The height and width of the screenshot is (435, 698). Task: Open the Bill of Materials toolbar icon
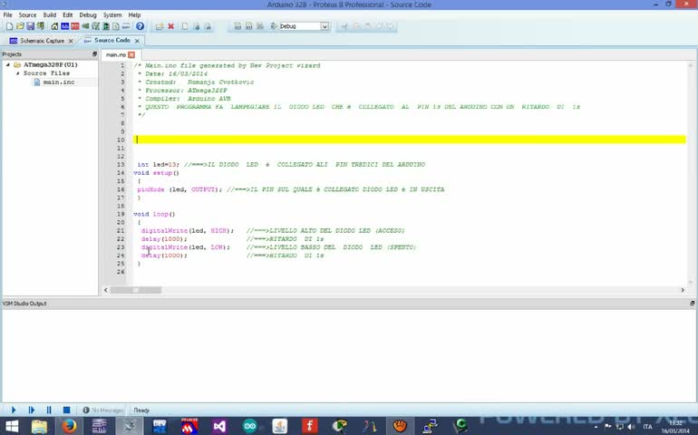[x=116, y=26]
